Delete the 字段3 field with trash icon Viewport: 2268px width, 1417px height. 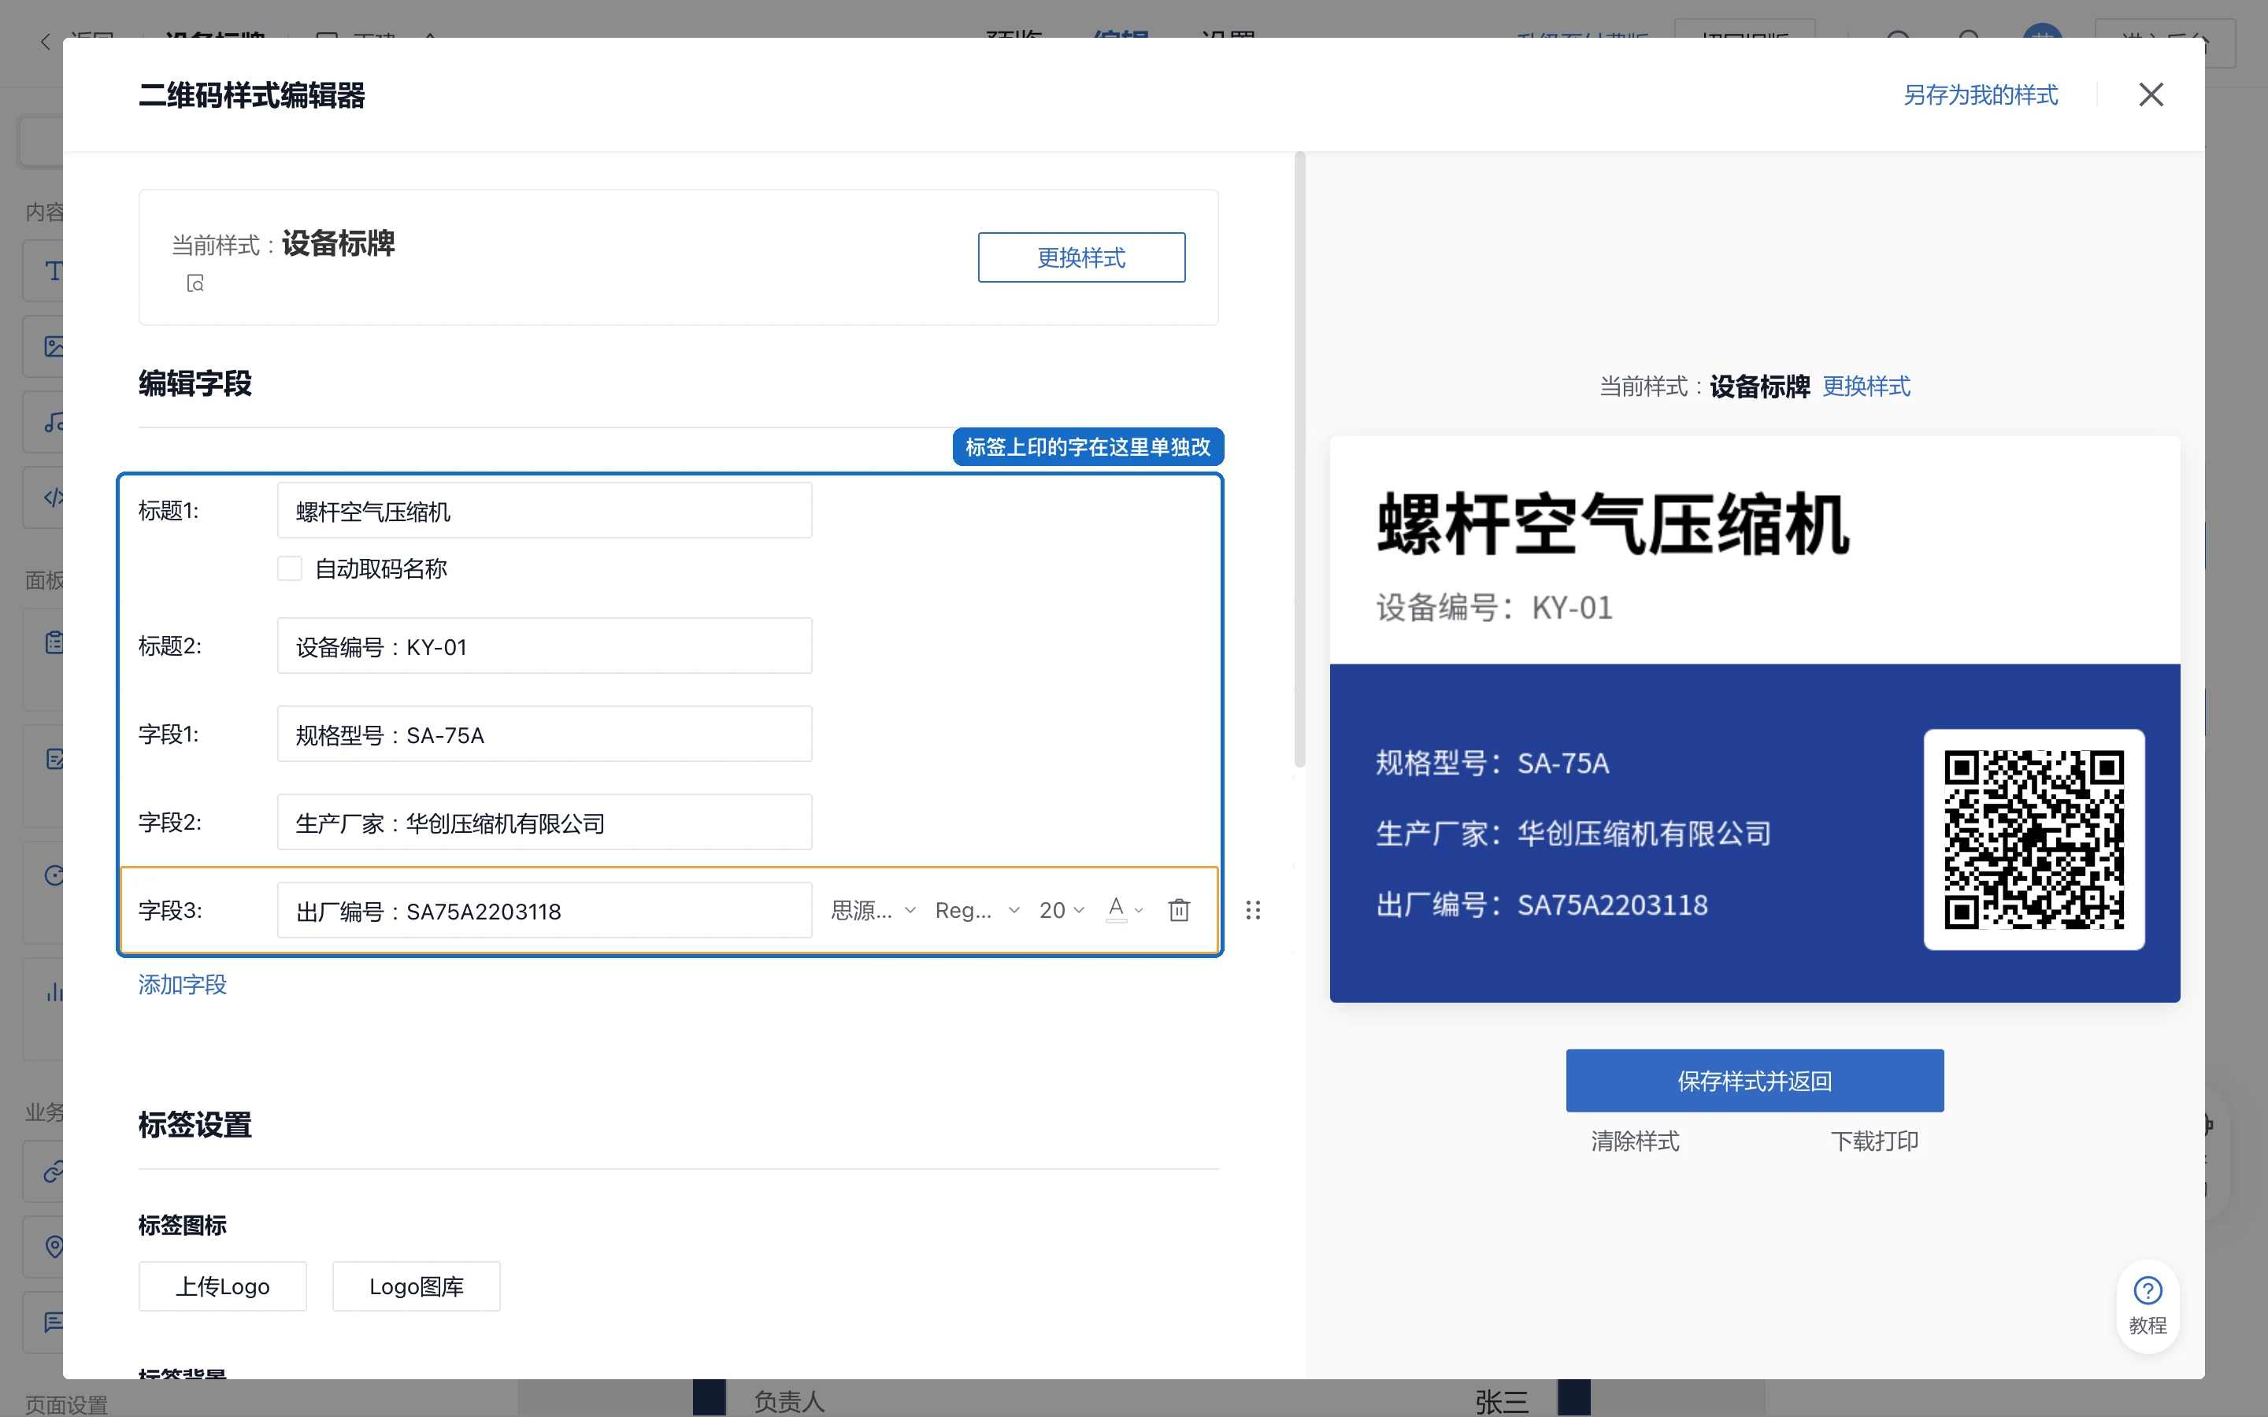coord(1179,909)
